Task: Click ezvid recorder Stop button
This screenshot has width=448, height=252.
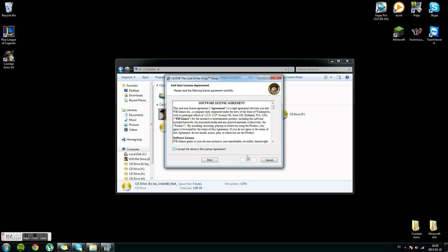Action: 35,237
